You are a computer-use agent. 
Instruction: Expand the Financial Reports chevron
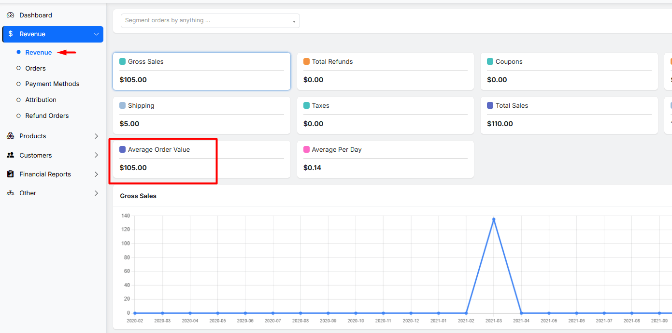click(x=96, y=174)
